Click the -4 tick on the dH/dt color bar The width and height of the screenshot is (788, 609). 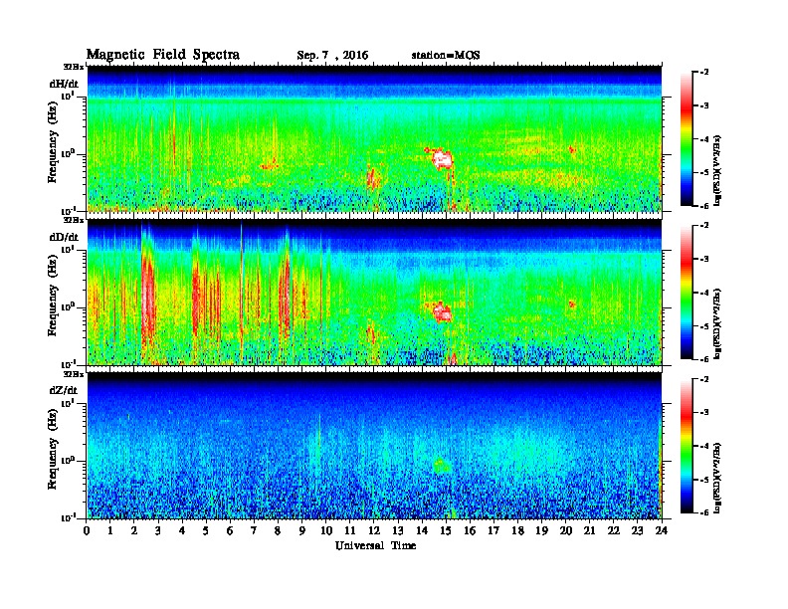point(704,139)
